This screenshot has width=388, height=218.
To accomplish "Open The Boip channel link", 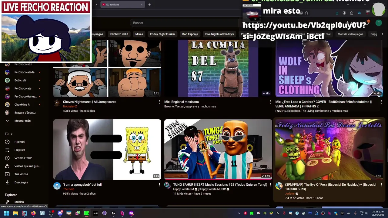I will coord(69,189).
